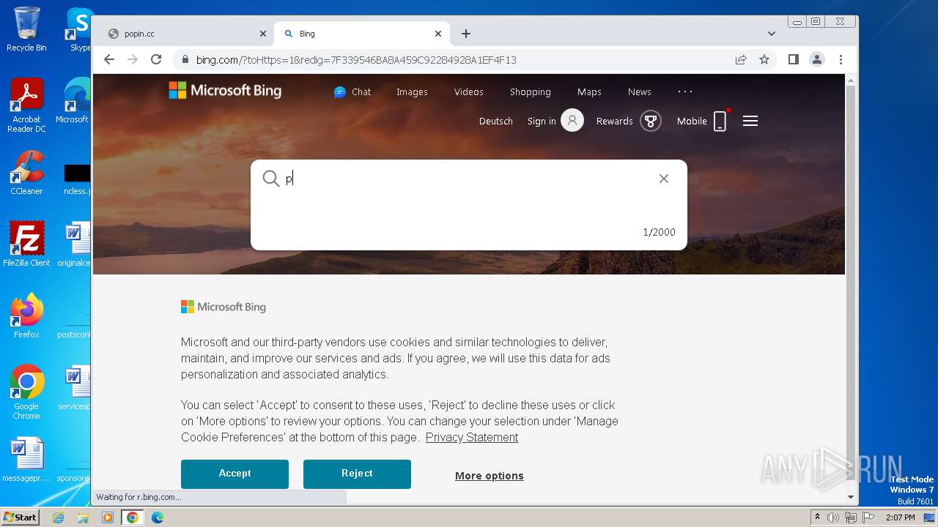Click Sign in text

click(x=542, y=122)
